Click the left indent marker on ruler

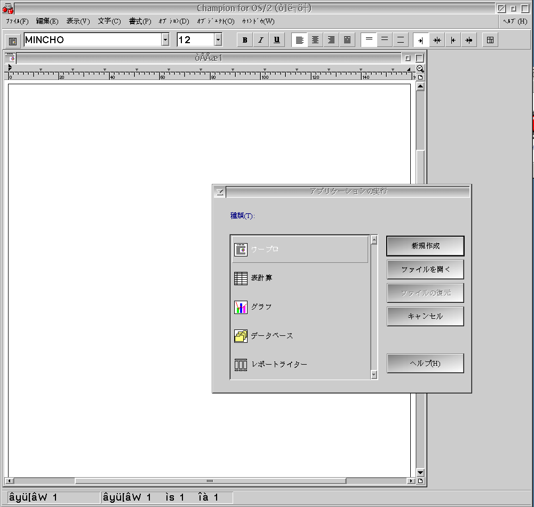[x=10, y=68]
